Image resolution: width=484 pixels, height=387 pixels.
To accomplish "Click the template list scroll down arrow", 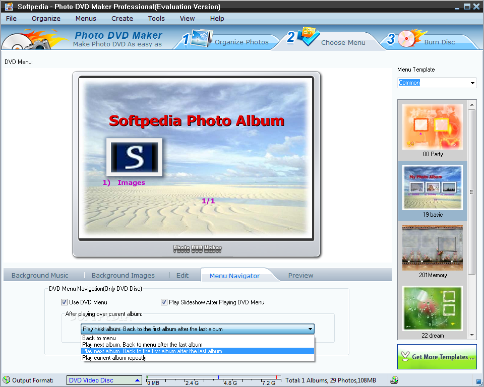I will 472,335.
